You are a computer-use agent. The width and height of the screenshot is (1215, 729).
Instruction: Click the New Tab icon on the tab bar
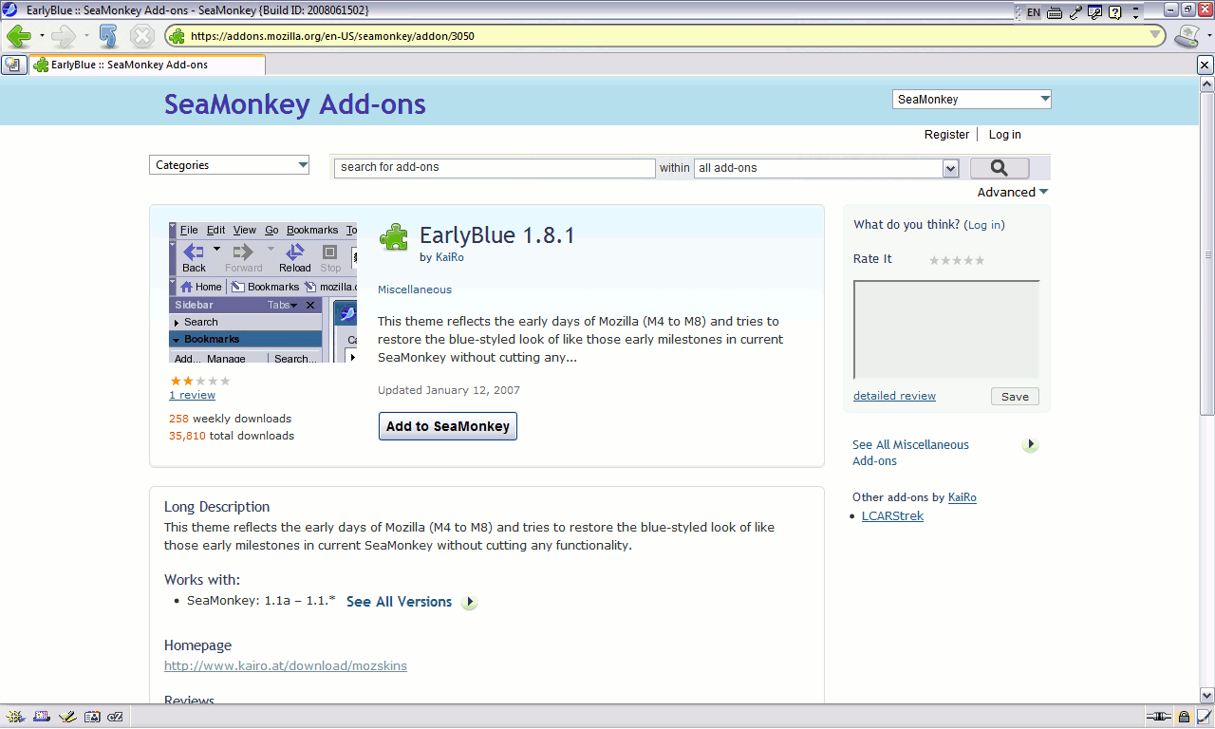(13, 65)
